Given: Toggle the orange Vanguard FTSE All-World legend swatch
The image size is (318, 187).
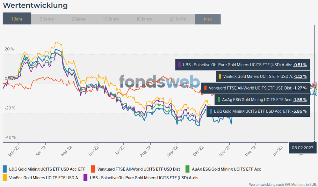Looking at the screenshot, I should click(x=93, y=169).
